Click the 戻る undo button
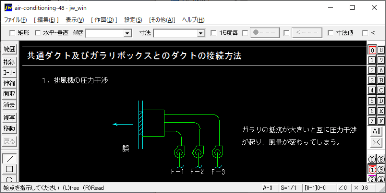 click(x=9, y=141)
